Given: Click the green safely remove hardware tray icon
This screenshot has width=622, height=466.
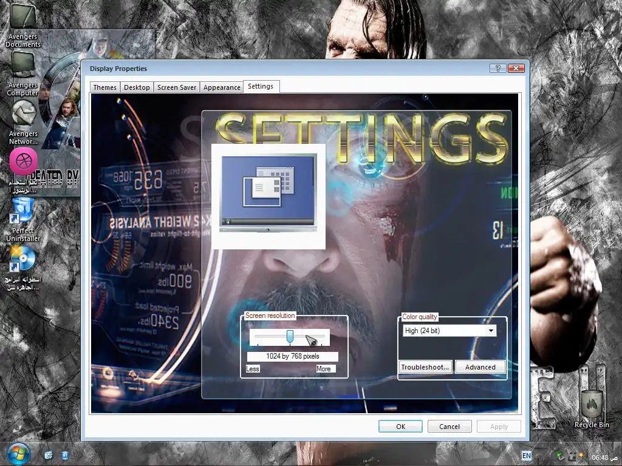Looking at the screenshot, I should [x=561, y=456].
